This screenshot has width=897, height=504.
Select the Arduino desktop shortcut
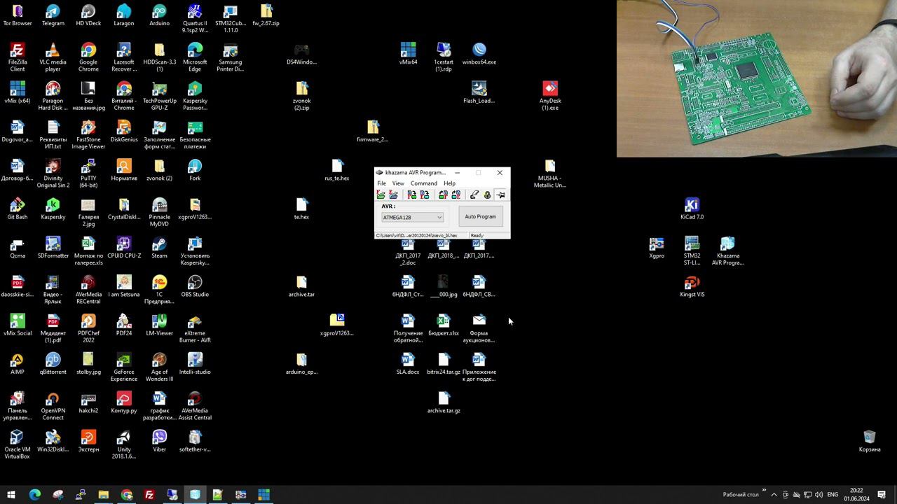(159, 15)
